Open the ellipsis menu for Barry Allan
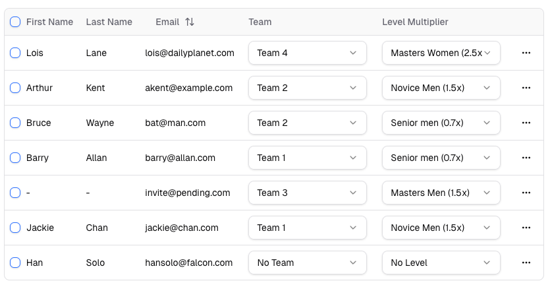The width and height of the screenshot is (550, 285). [526, 158]
